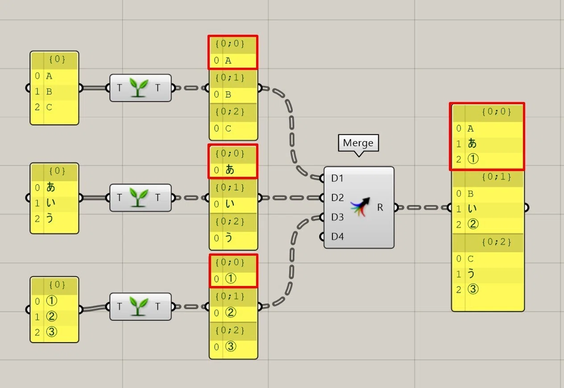This screenshot has width=564, height=388.
Task: Select the panel containing A B C list
Action: [54, 88]
